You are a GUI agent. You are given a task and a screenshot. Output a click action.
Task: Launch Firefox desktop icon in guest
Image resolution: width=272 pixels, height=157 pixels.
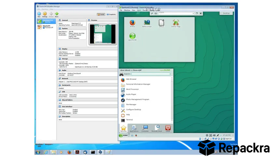132,23
